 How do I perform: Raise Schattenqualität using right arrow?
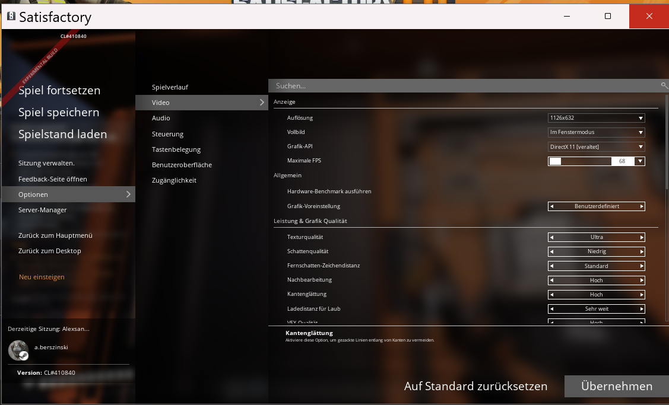[x=641, y=251]
